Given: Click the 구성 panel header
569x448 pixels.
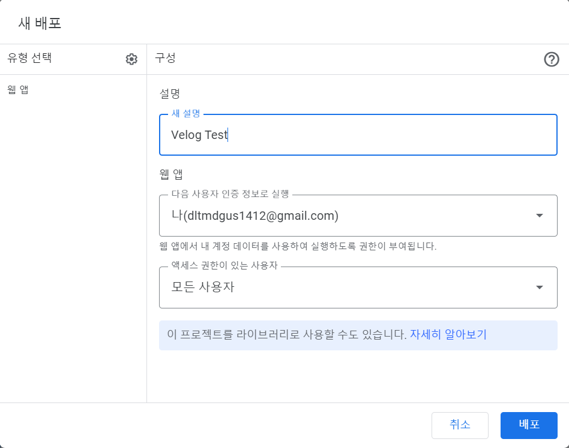Looking at the screenshot, I should 165,57.
